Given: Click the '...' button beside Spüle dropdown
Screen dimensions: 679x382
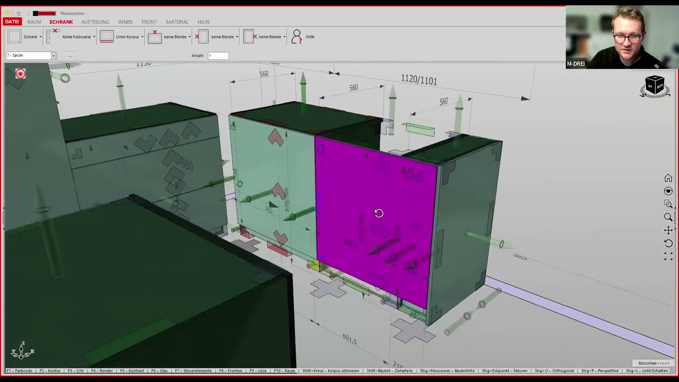Looking at the screenshot, I should point(69,55).
